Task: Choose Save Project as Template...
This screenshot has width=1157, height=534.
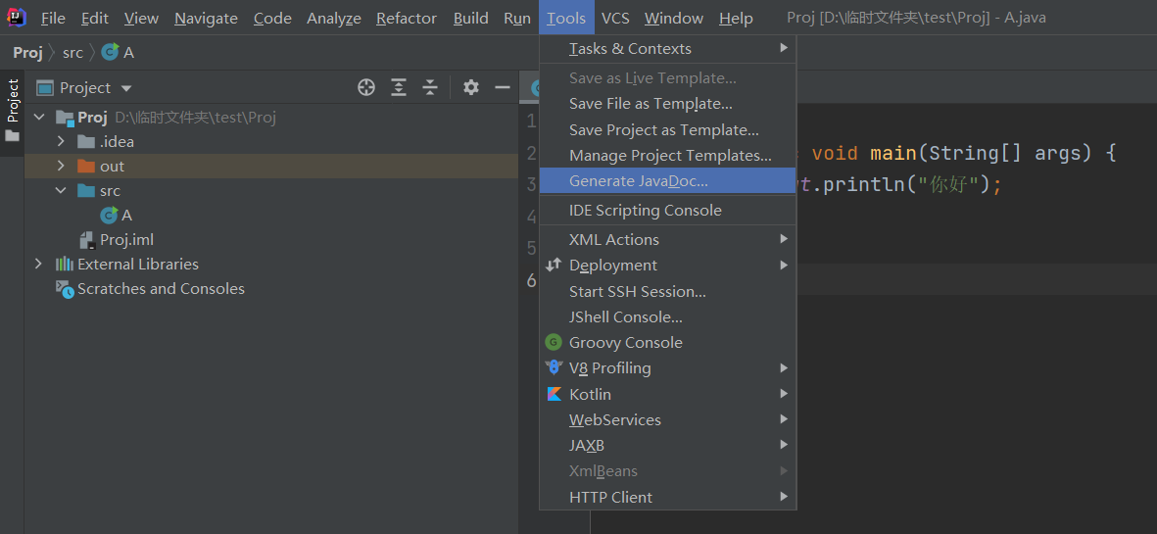Action: click(x=668, y=129)
